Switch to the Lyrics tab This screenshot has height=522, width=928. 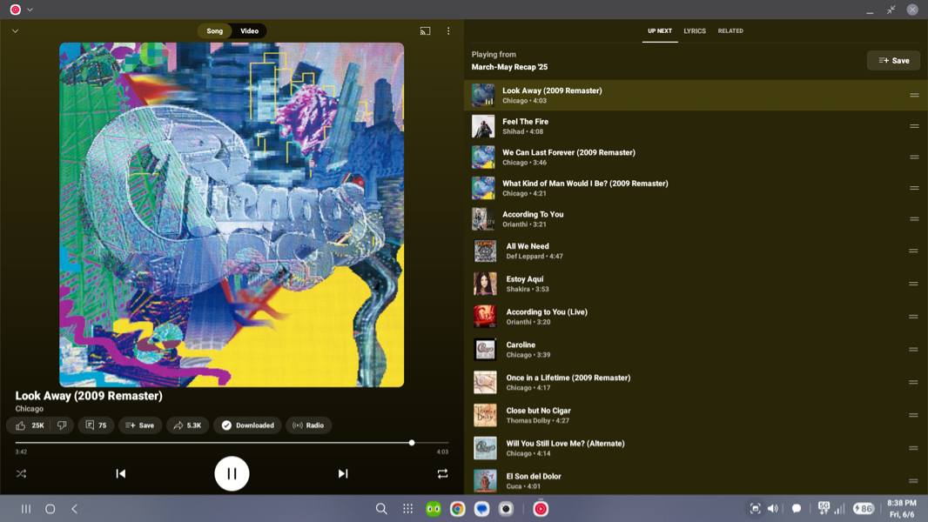[694, 31]
